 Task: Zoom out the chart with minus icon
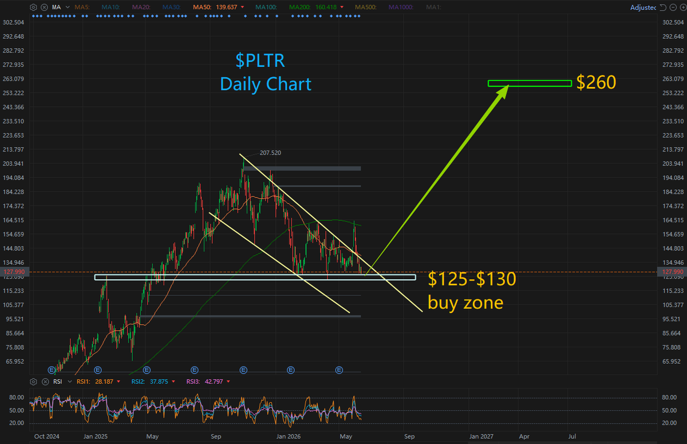tap(673, 7)
